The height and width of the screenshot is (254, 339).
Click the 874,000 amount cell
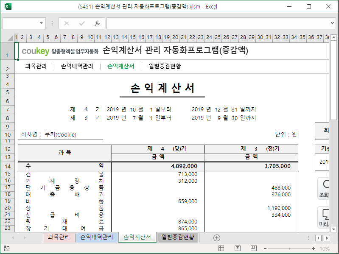(x=158, y=222)
